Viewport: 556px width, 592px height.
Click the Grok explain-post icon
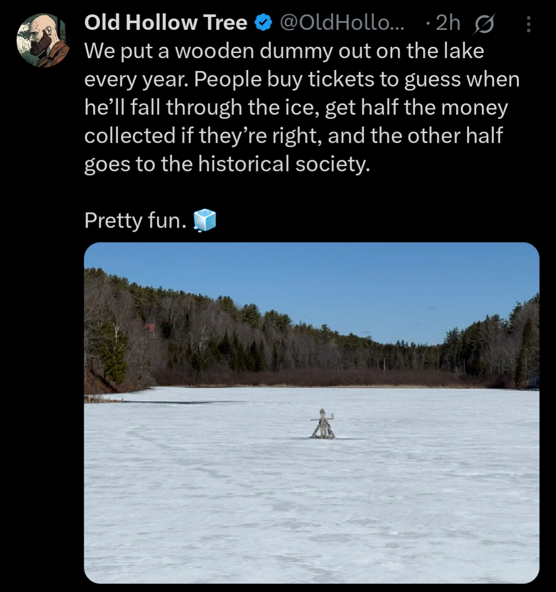(x=483, y=24)
